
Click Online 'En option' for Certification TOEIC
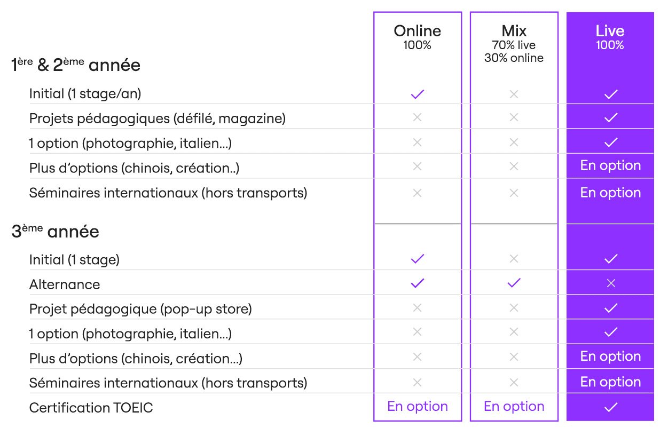(x=418, y=407)
